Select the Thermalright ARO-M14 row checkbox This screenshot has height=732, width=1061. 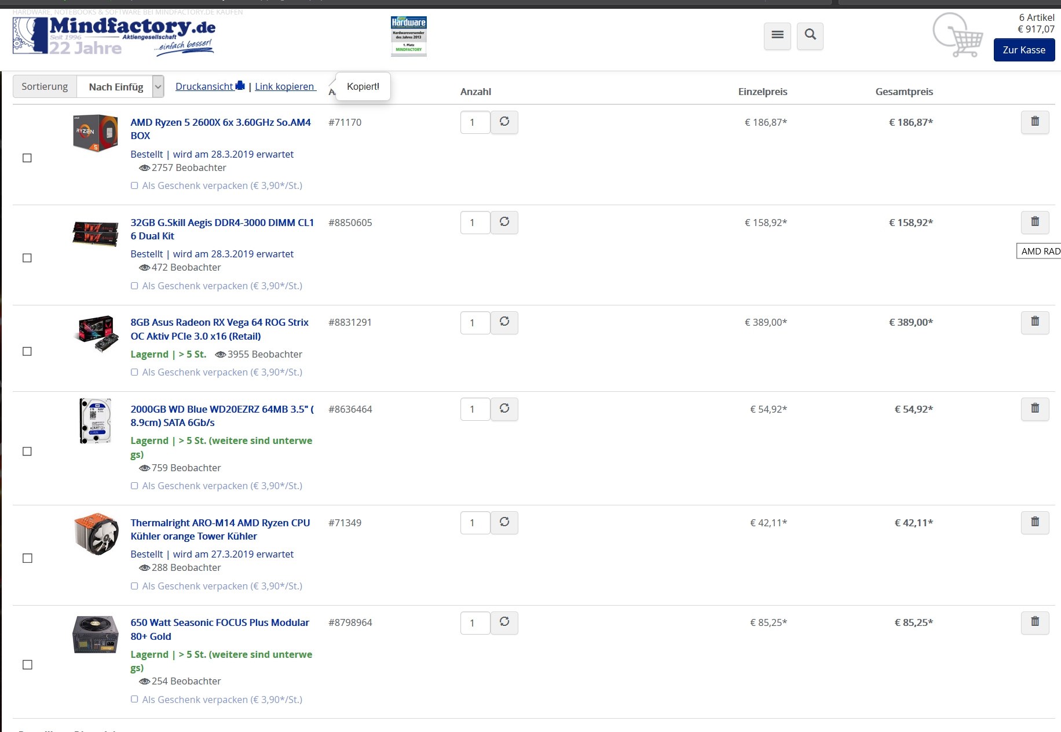click(27, 558)
